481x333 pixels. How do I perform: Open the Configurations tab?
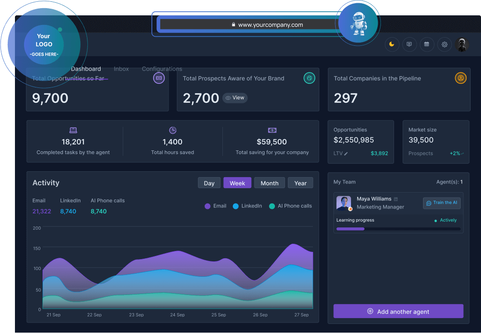[x=162, y=69]
